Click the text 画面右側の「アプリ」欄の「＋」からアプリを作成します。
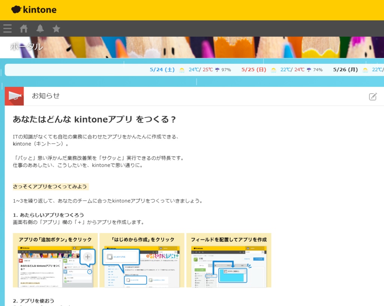 pos(79,222)
